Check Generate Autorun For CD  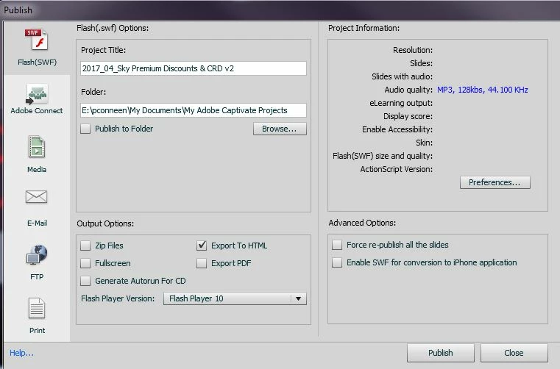pyautogui.click(x=85, y=281)
